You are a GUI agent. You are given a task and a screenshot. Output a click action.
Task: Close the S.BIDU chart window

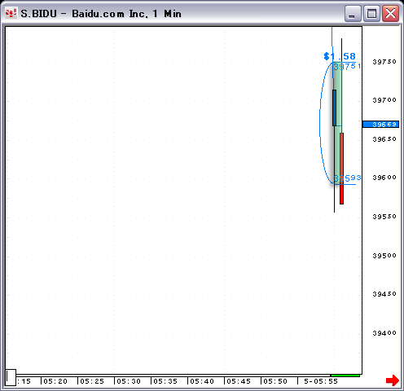tap(390, 13)
